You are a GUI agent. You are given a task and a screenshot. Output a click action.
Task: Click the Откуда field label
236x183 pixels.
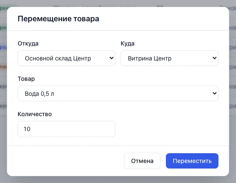tap(28, 43)
